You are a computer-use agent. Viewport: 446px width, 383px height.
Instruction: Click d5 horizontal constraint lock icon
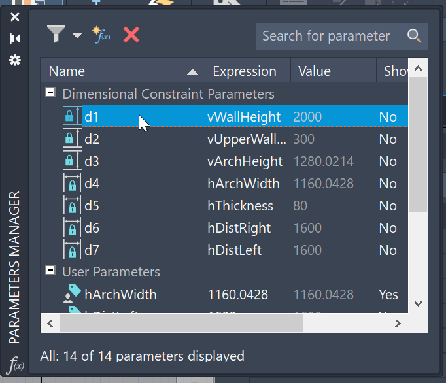pyautogui.click(x=72, y=205)
